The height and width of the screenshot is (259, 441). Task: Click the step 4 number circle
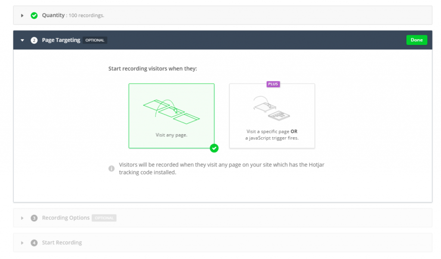click(34, 243)
